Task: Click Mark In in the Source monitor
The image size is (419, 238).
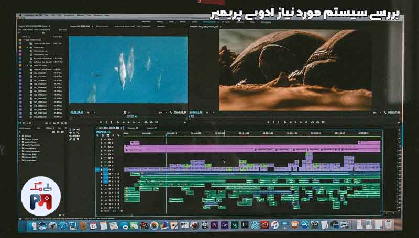Action: click(x=106, y=122)
